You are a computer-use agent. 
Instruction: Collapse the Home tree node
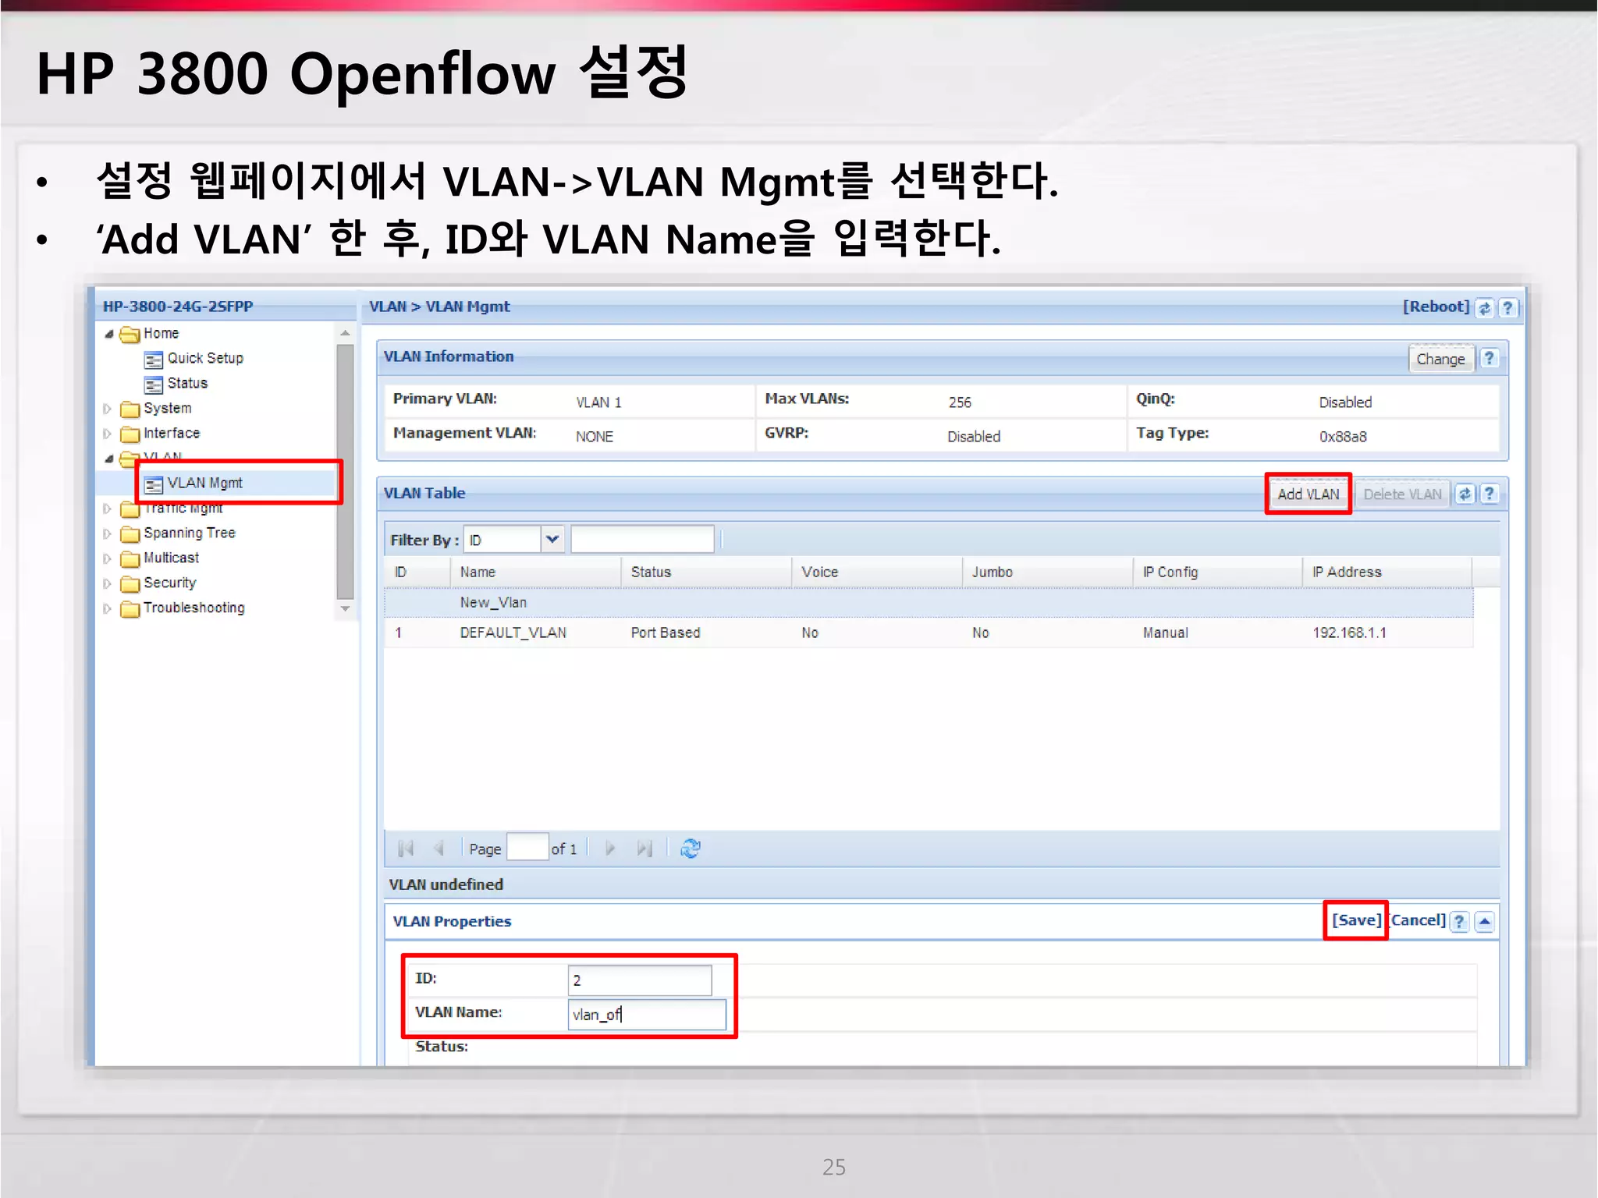(x=109, y=334)
